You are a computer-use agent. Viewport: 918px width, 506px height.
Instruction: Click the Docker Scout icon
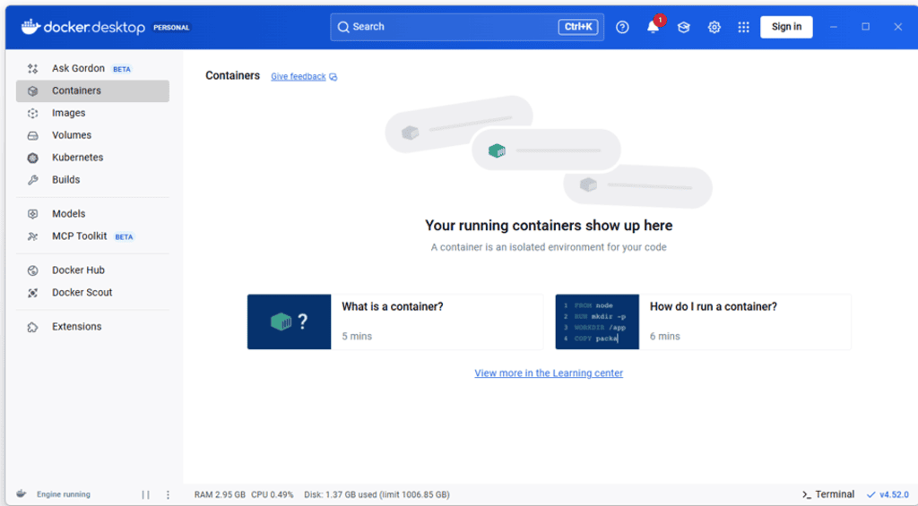pos(33,293)
